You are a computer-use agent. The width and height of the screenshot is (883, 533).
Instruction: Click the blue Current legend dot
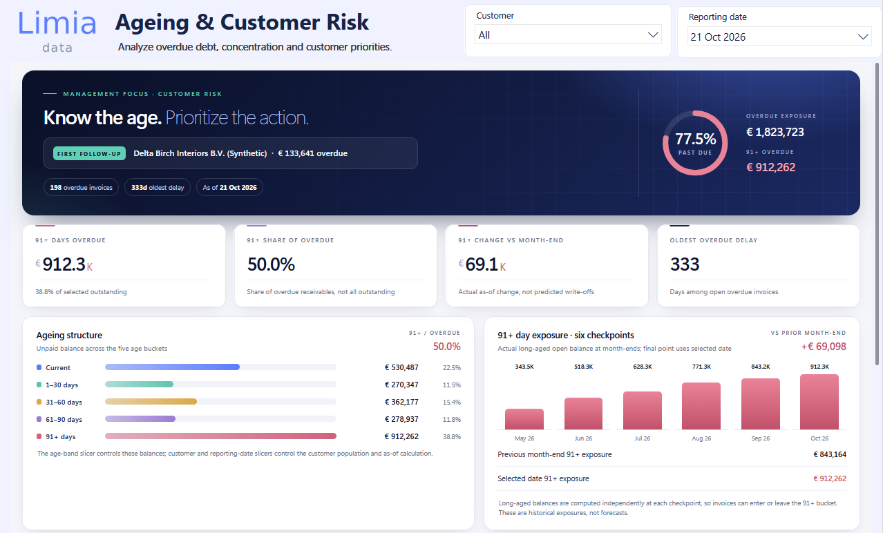point(39,368)
